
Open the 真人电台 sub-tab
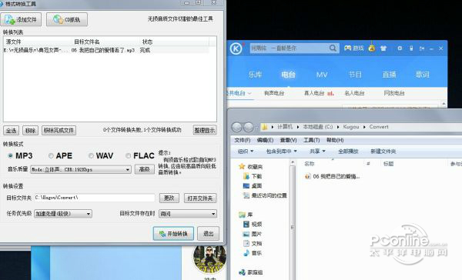pyautogui.click(x=314, y=93)
